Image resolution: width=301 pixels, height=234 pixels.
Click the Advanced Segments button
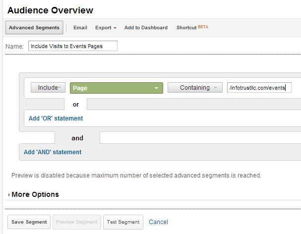[34, 28]
